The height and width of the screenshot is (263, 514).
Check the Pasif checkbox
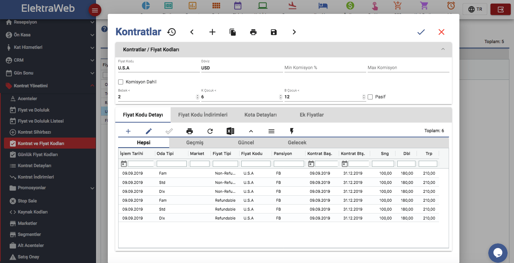370,97
